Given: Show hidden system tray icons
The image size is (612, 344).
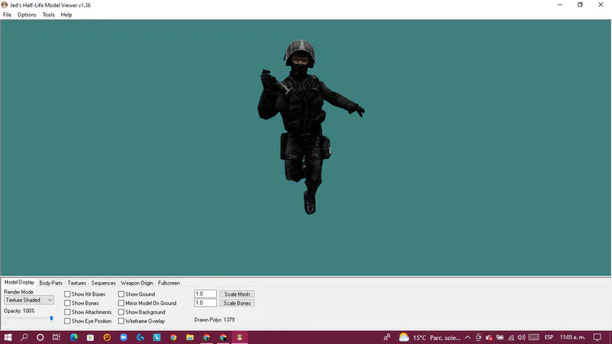Looking at the screenshot, I should [468, 337].
